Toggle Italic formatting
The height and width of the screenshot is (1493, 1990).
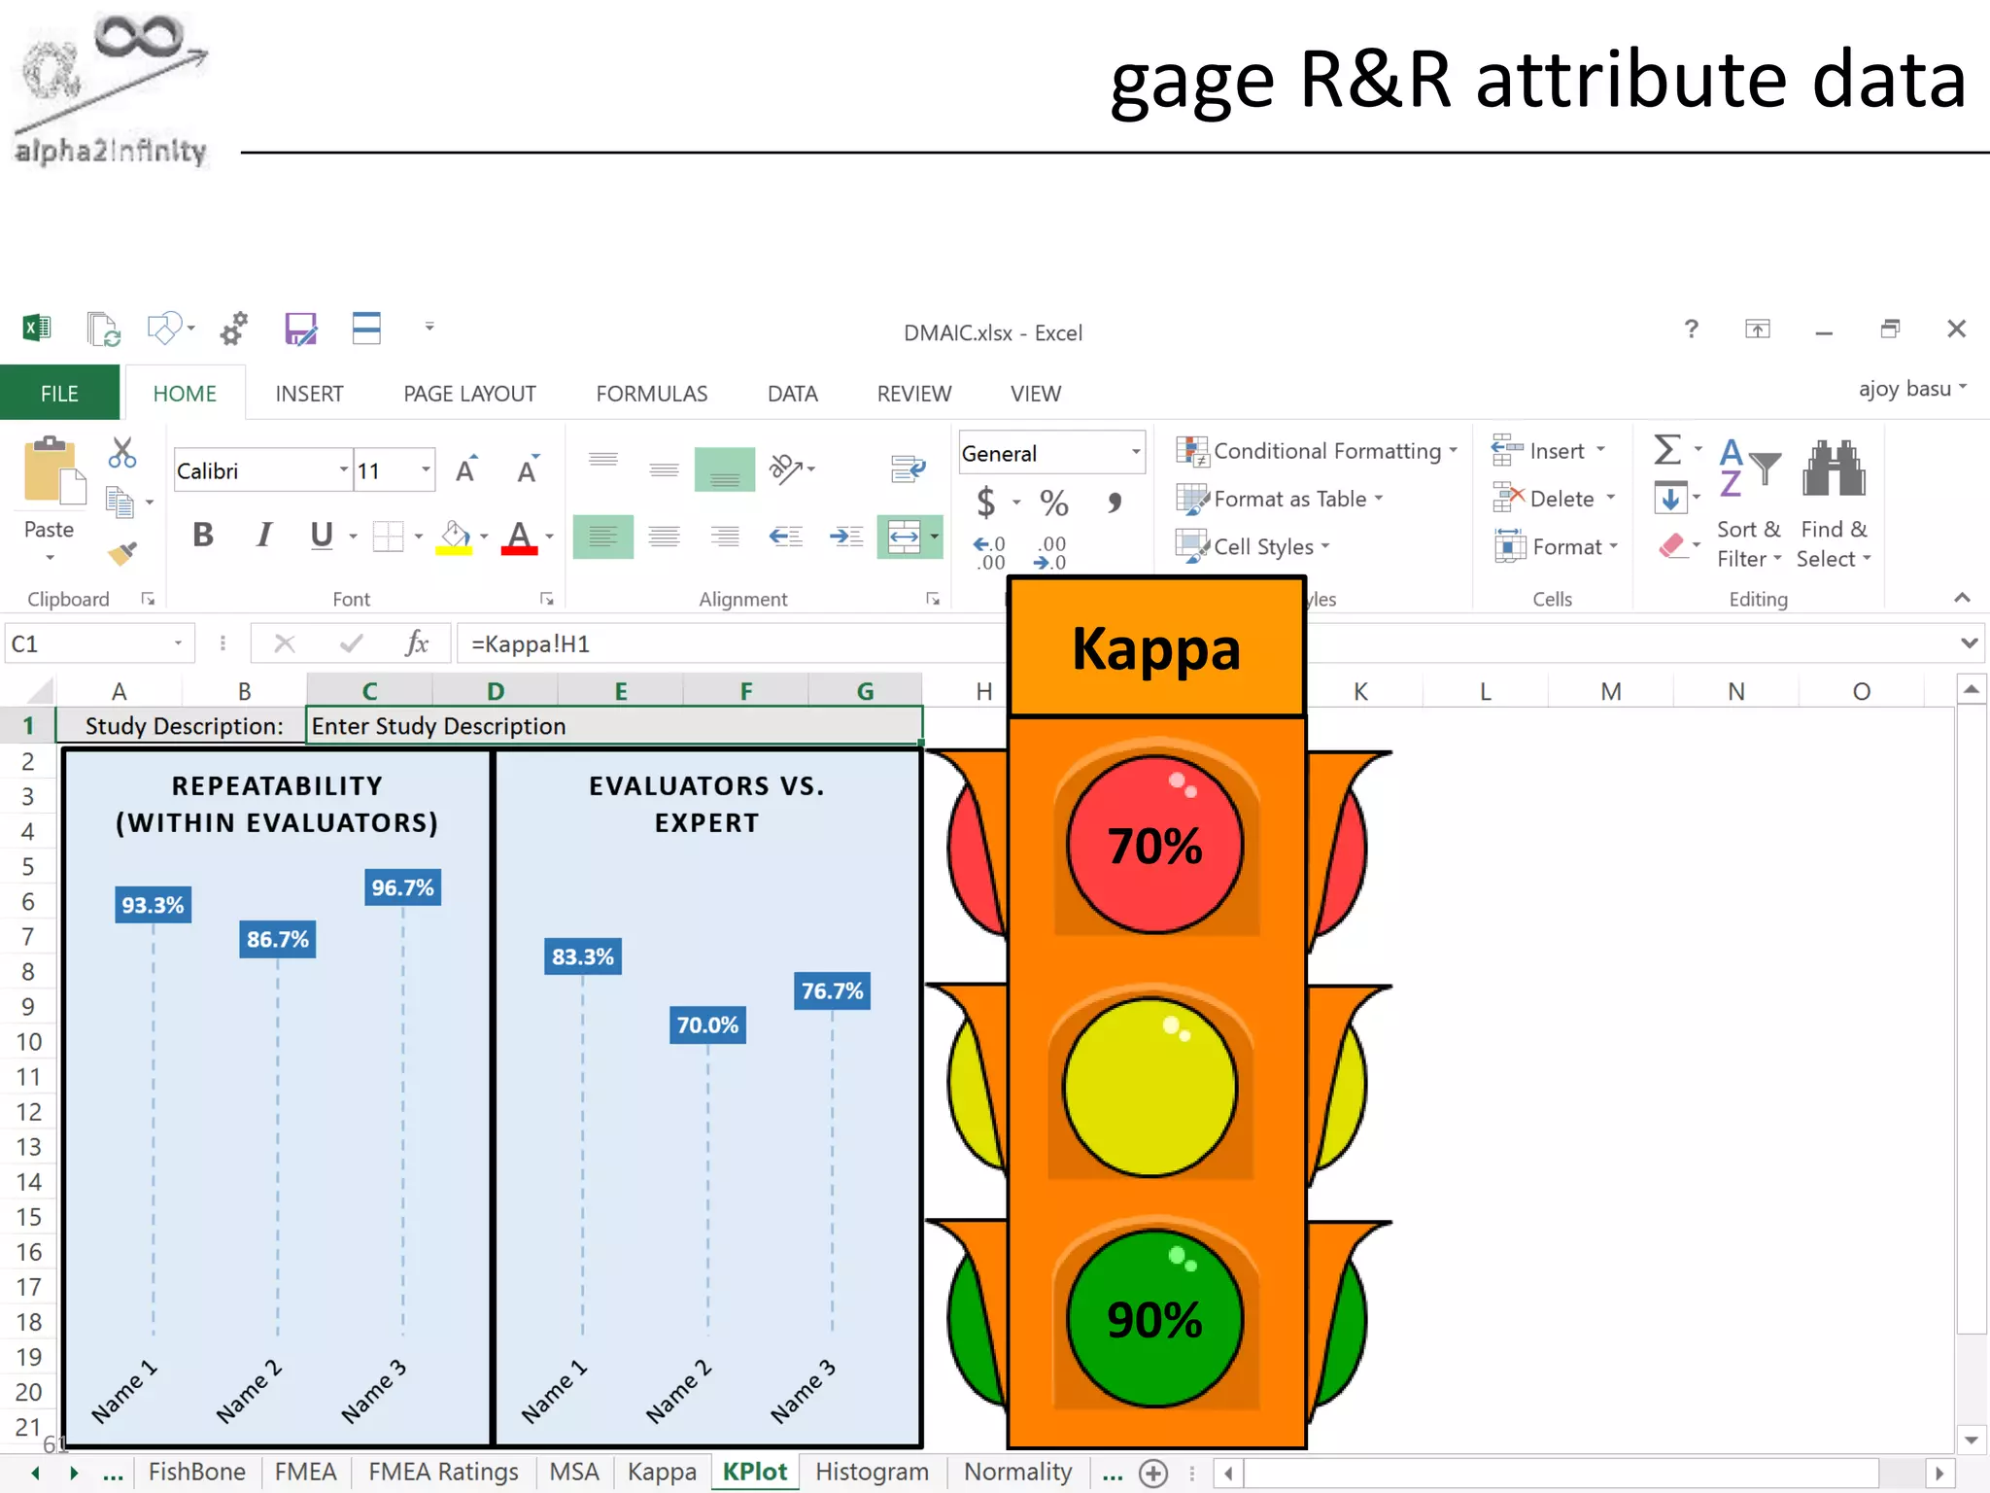pos(263,536)
